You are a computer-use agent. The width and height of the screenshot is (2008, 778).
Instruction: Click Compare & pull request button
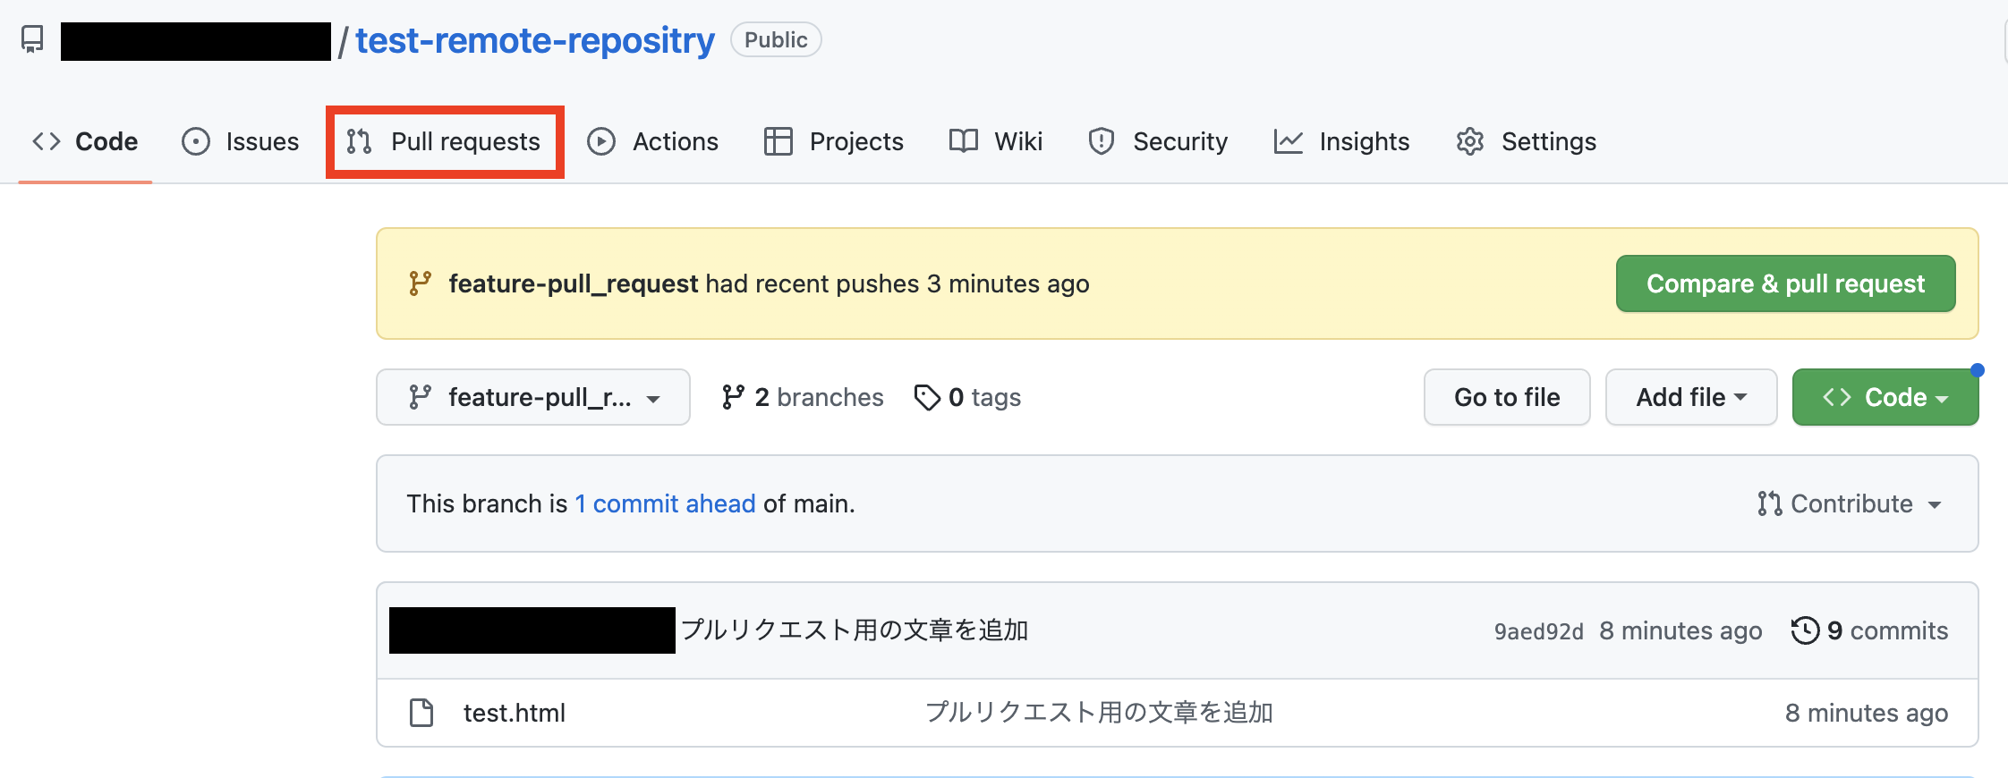pos(1785,283)
